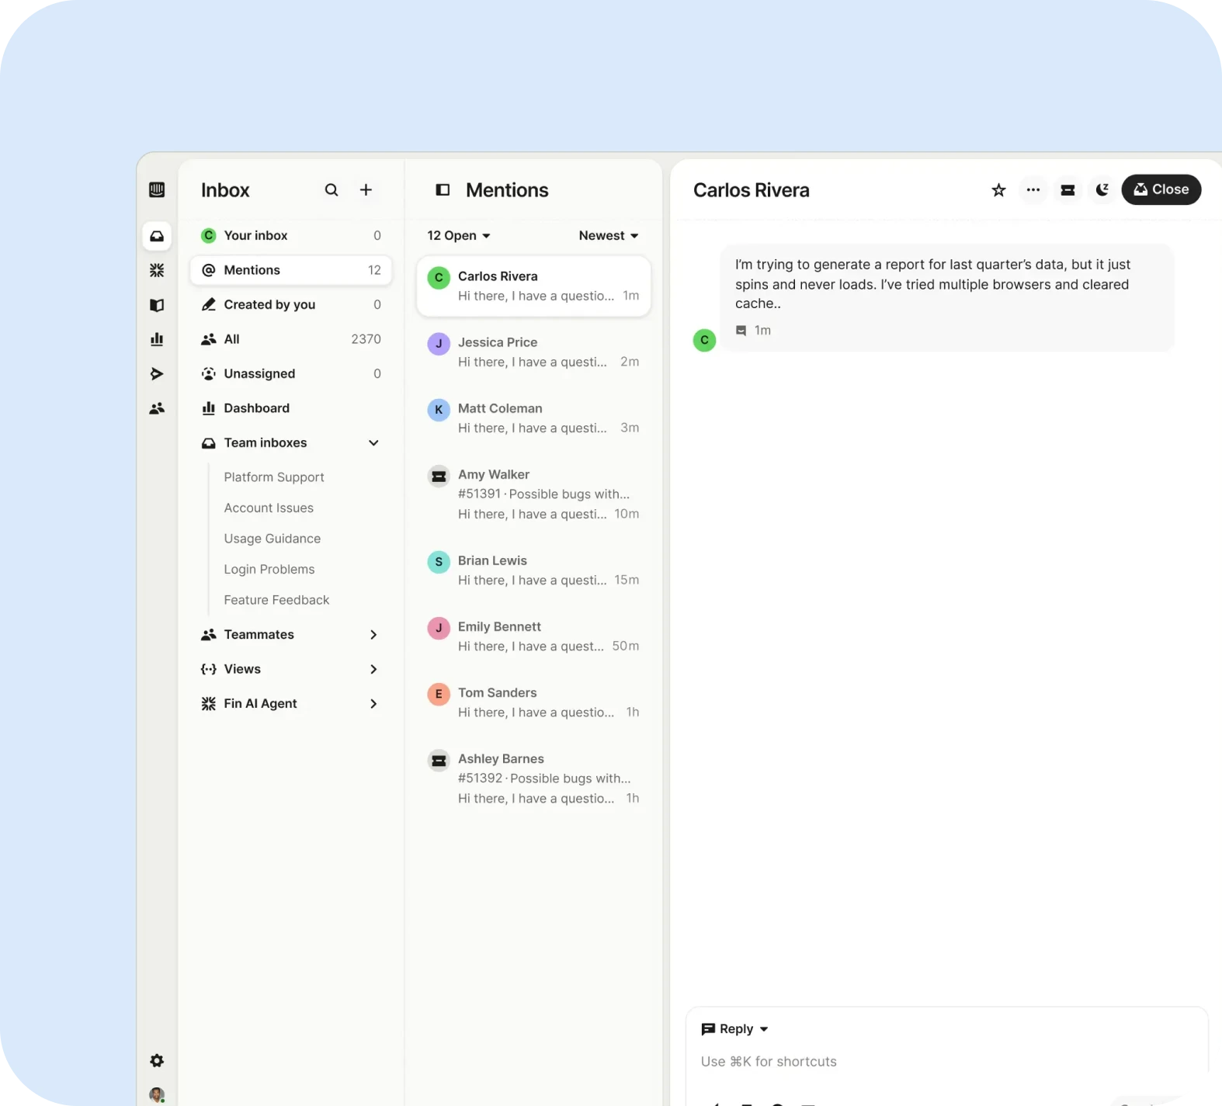Click the snooze moon icon

(1102, 190)
